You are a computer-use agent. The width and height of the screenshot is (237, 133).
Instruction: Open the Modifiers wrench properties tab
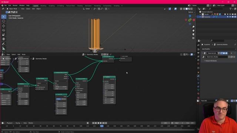tap(198, 76)
